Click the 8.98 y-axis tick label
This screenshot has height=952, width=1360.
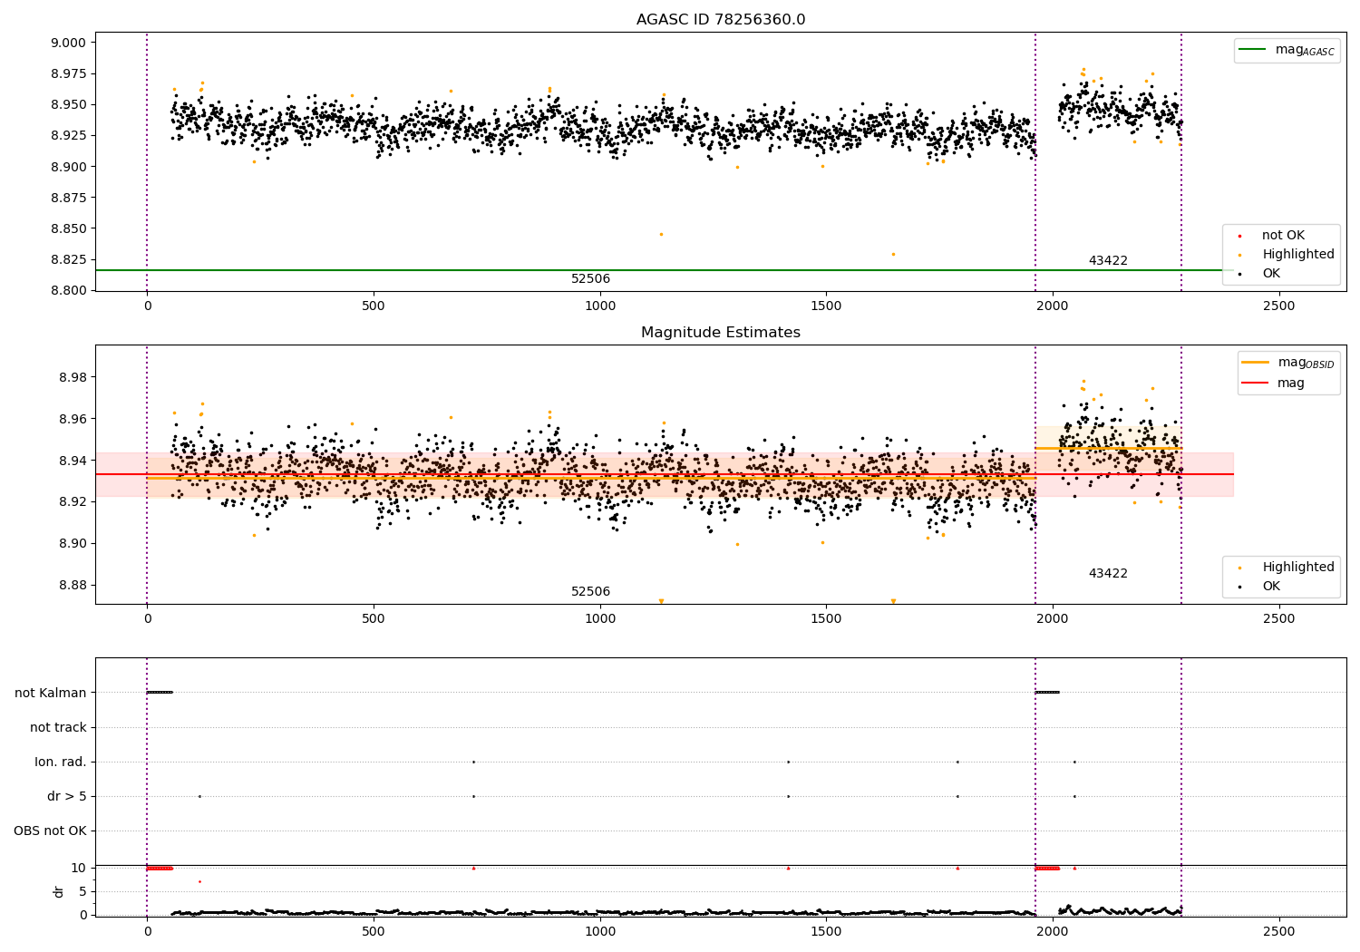[x=72, y=377]
